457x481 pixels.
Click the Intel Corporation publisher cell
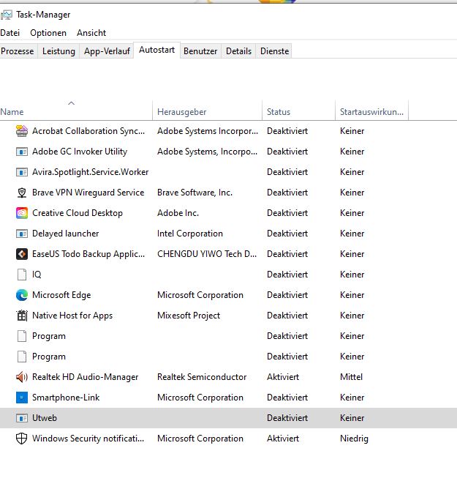point(190,234)
